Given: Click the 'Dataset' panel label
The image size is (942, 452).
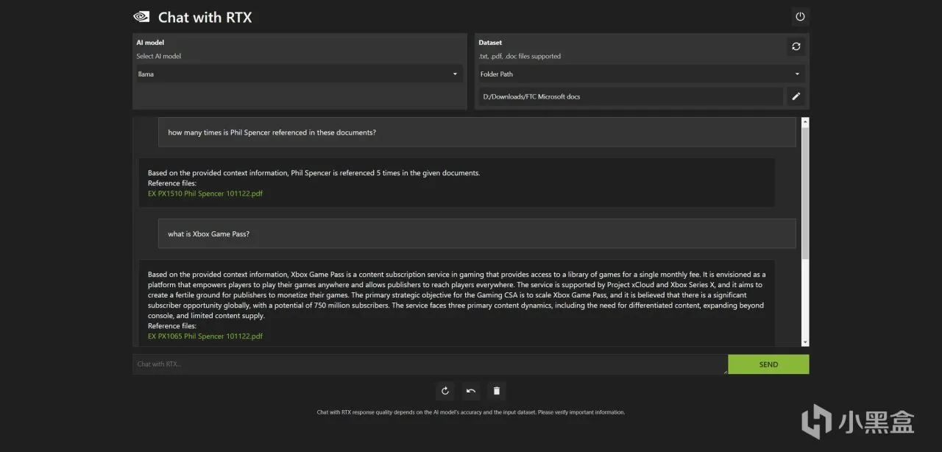Looking at the screenshot, I should tap(491, 43).
